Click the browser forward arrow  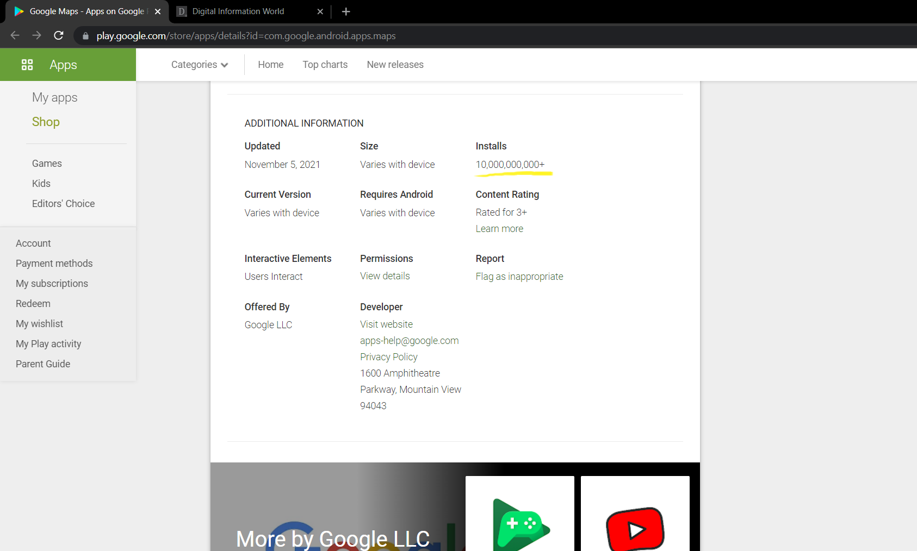pyautogui.click(x=36, y=35)
